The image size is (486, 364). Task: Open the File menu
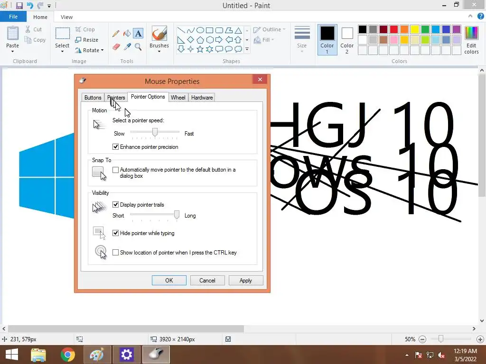13,17
